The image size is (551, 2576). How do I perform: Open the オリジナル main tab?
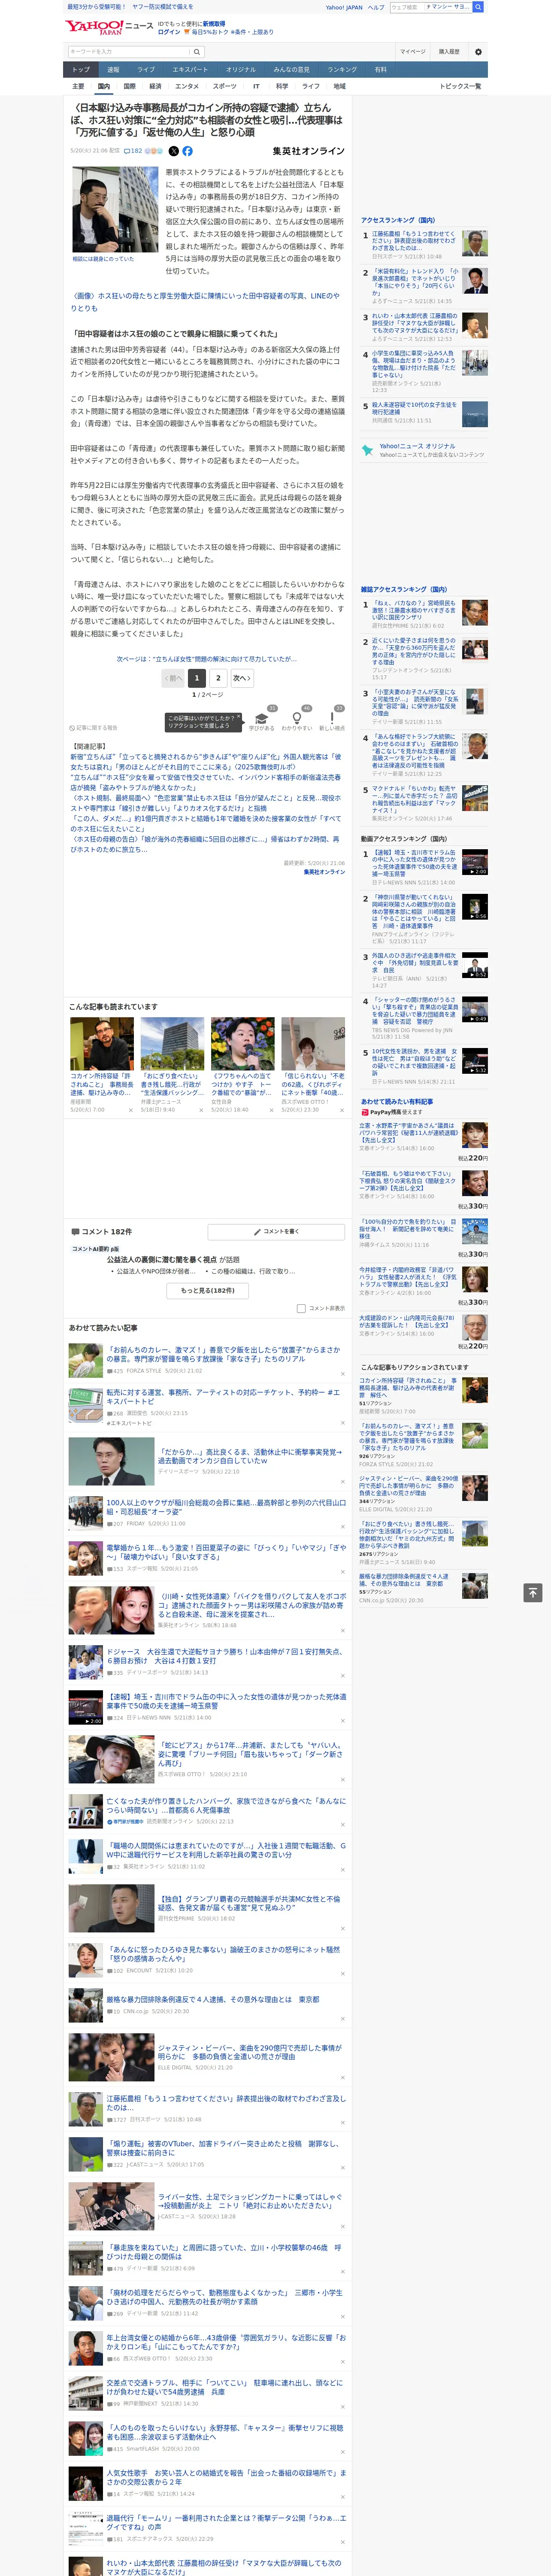click(241, 70)
